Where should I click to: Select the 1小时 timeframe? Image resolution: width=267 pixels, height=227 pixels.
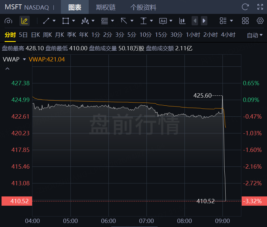193,35
